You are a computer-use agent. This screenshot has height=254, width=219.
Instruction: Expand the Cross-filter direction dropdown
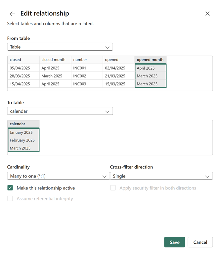click(161, 176)
